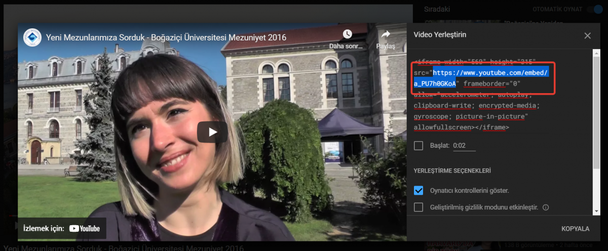
Task: Enable Geliştirilmiş gizlilik modunu checkbox
Action: pyautogui.click(x=419, y=207)
